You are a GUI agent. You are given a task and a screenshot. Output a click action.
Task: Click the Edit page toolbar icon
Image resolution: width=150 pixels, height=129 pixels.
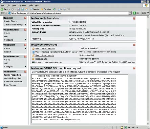(x=68, y=9)
